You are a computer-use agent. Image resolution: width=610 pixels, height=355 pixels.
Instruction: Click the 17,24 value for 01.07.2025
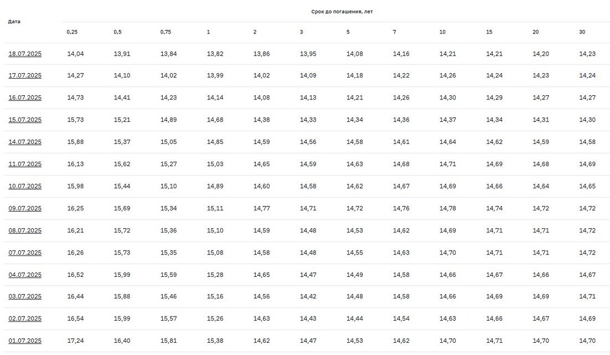pyautogui.click(x=75, y=341)
